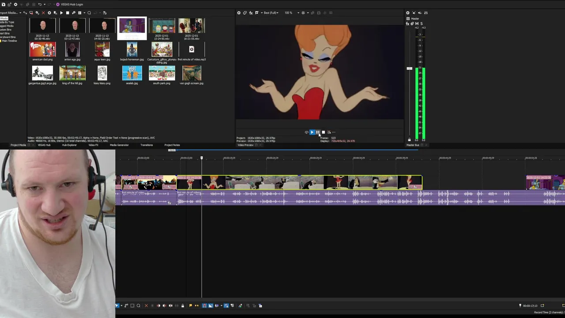
Task: Start media preview in Project Media toolbar
Action: [61, 13]
